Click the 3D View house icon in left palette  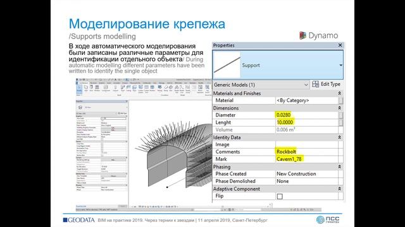(x=80, y=107)
